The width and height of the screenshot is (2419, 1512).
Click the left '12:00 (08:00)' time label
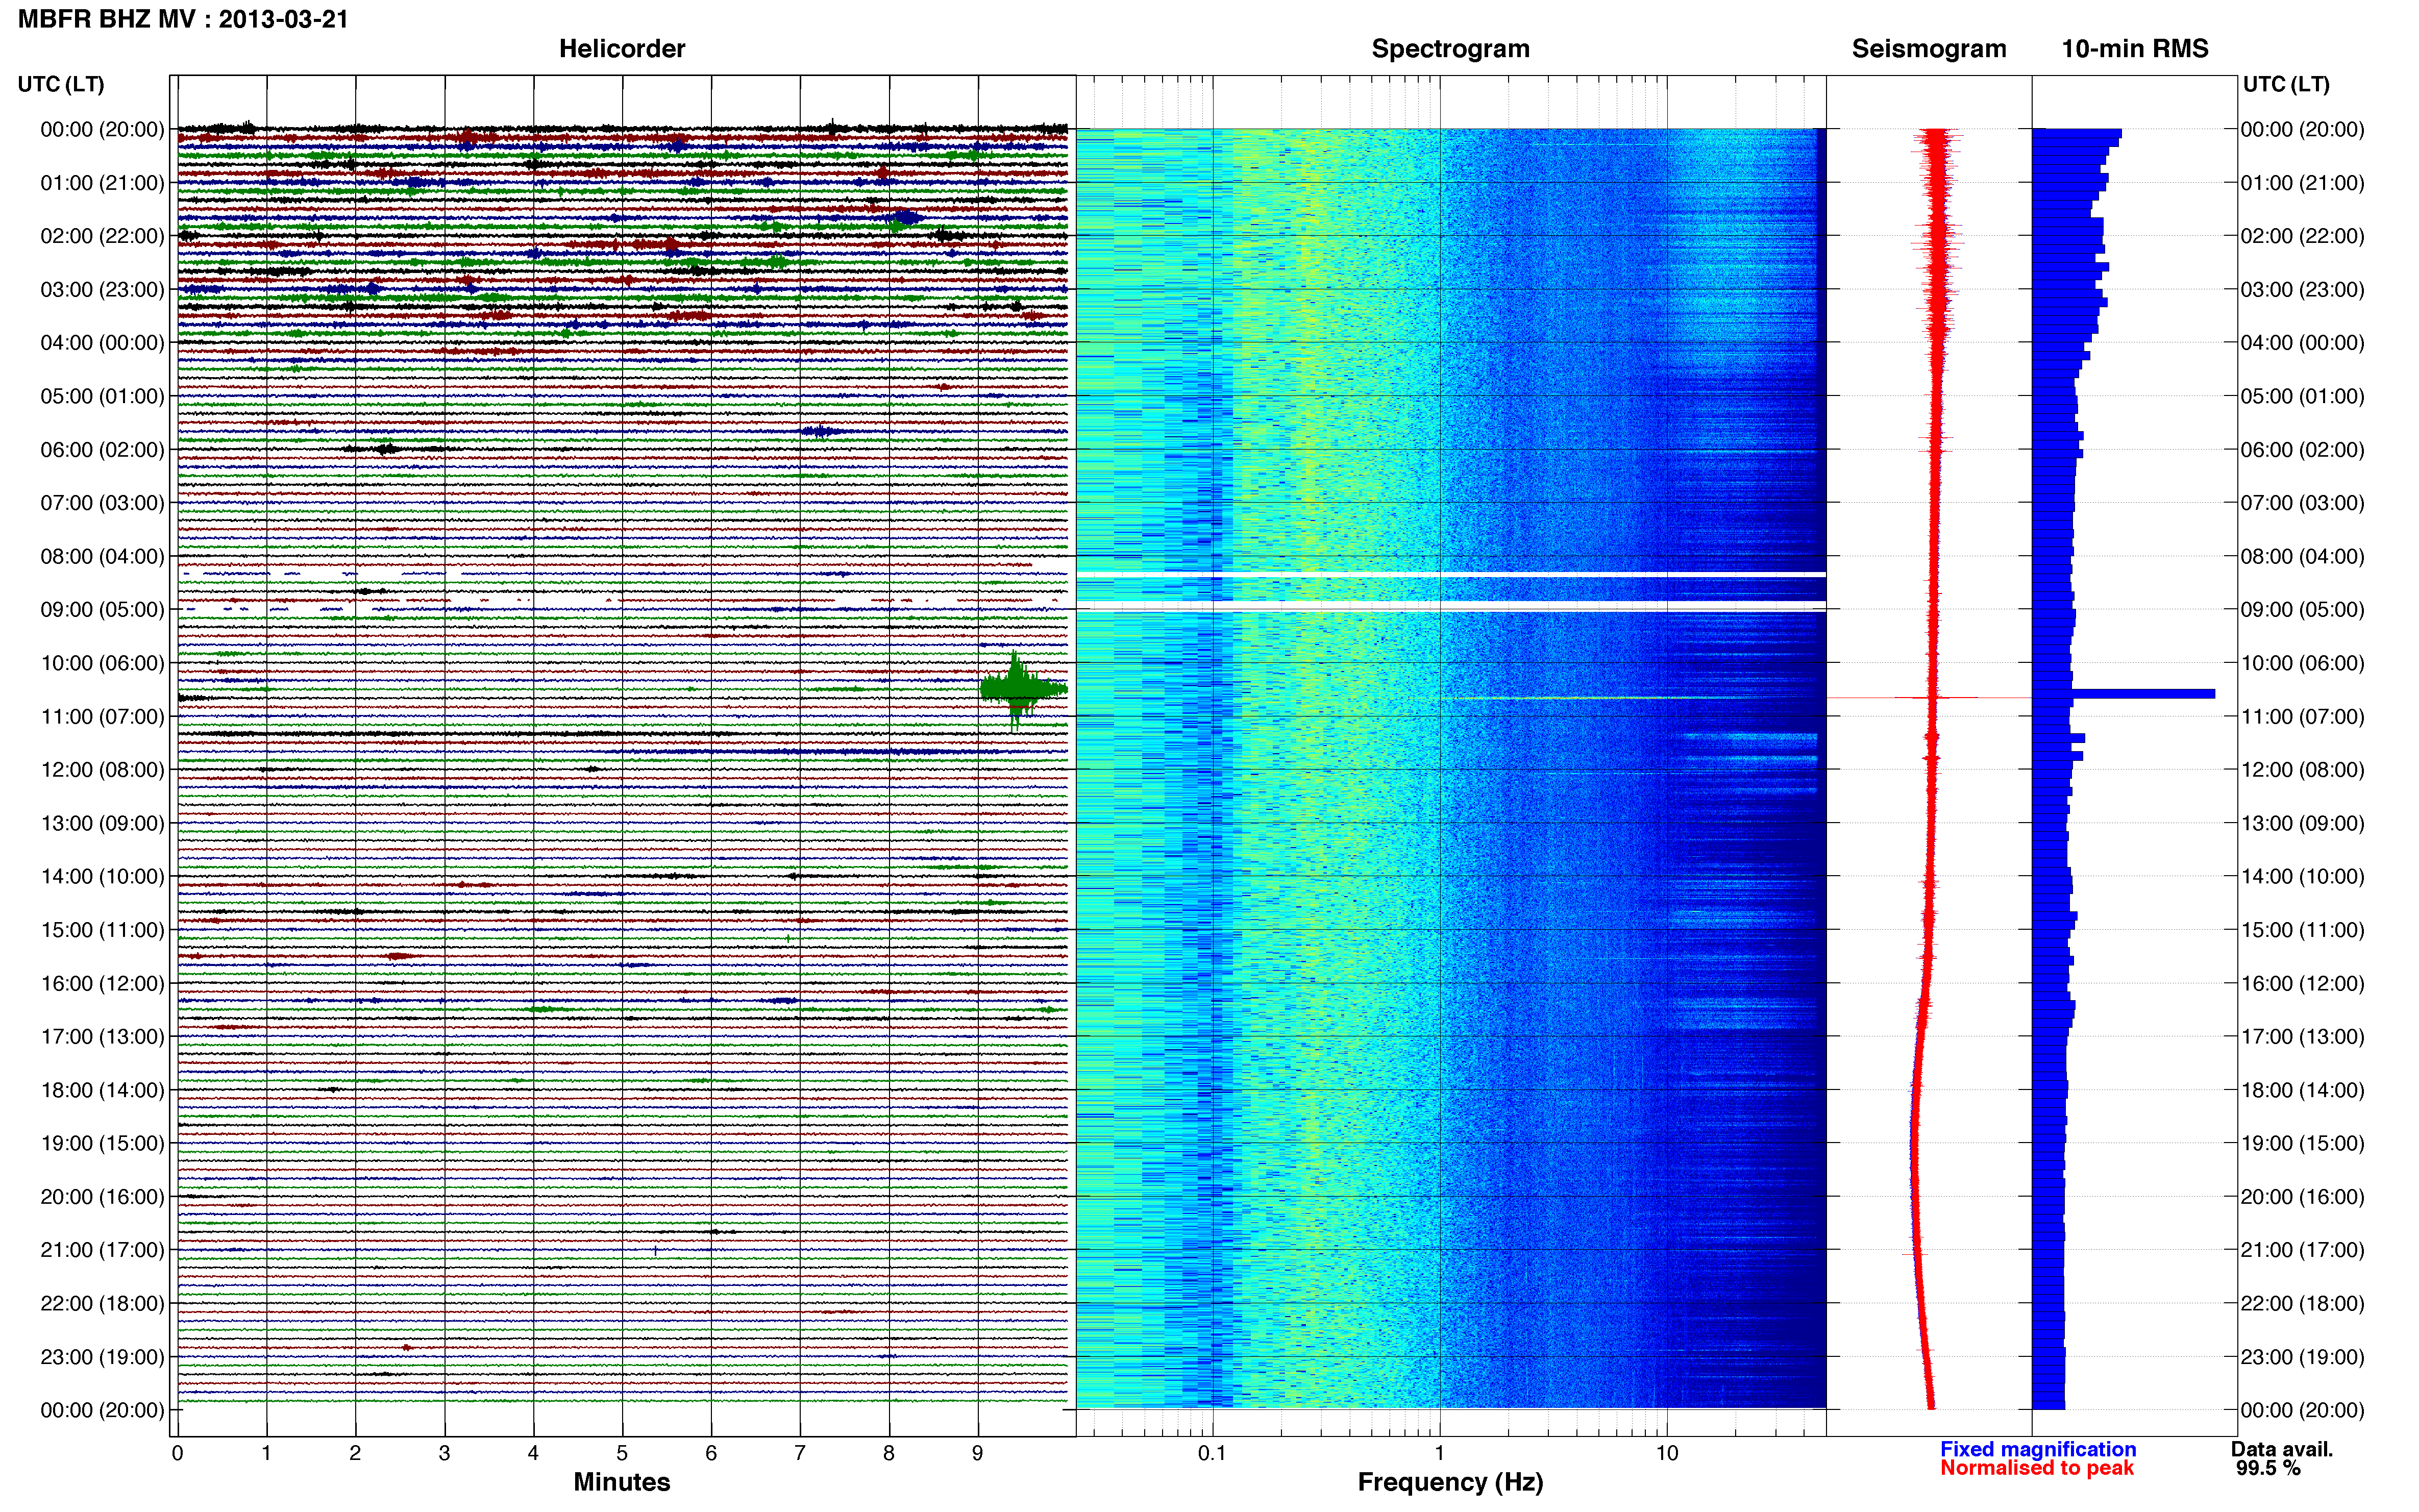coord(102,770)
